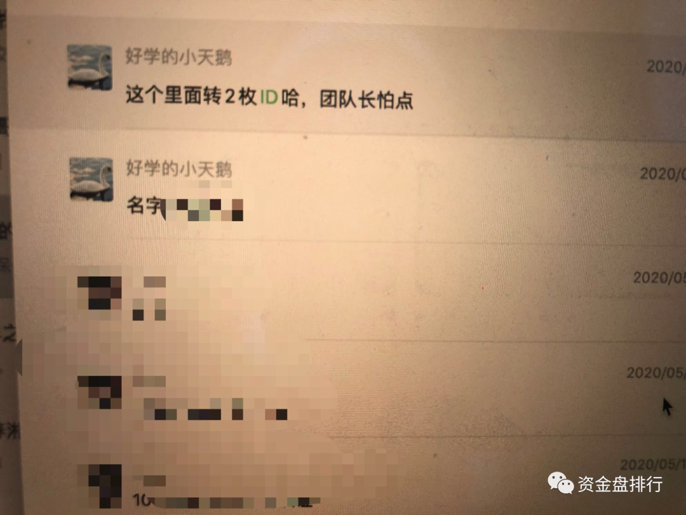
Task: Click the swan avatar beside the 名字 message
Action: (91, 179)
